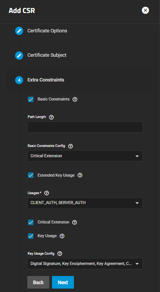The width and height of the screenshot is (160, 292).
Task: Click help icon beside Basic Constraints Config
Action: point(71,146)
